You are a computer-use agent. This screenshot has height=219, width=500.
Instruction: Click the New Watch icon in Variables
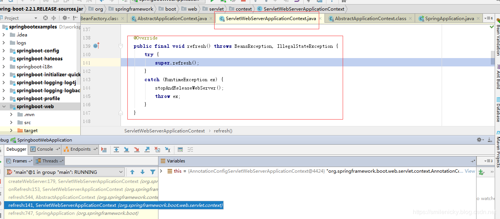click(x=481, y=172)
